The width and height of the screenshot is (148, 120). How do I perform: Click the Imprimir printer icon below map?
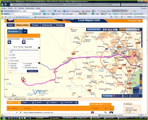(123, 96)
